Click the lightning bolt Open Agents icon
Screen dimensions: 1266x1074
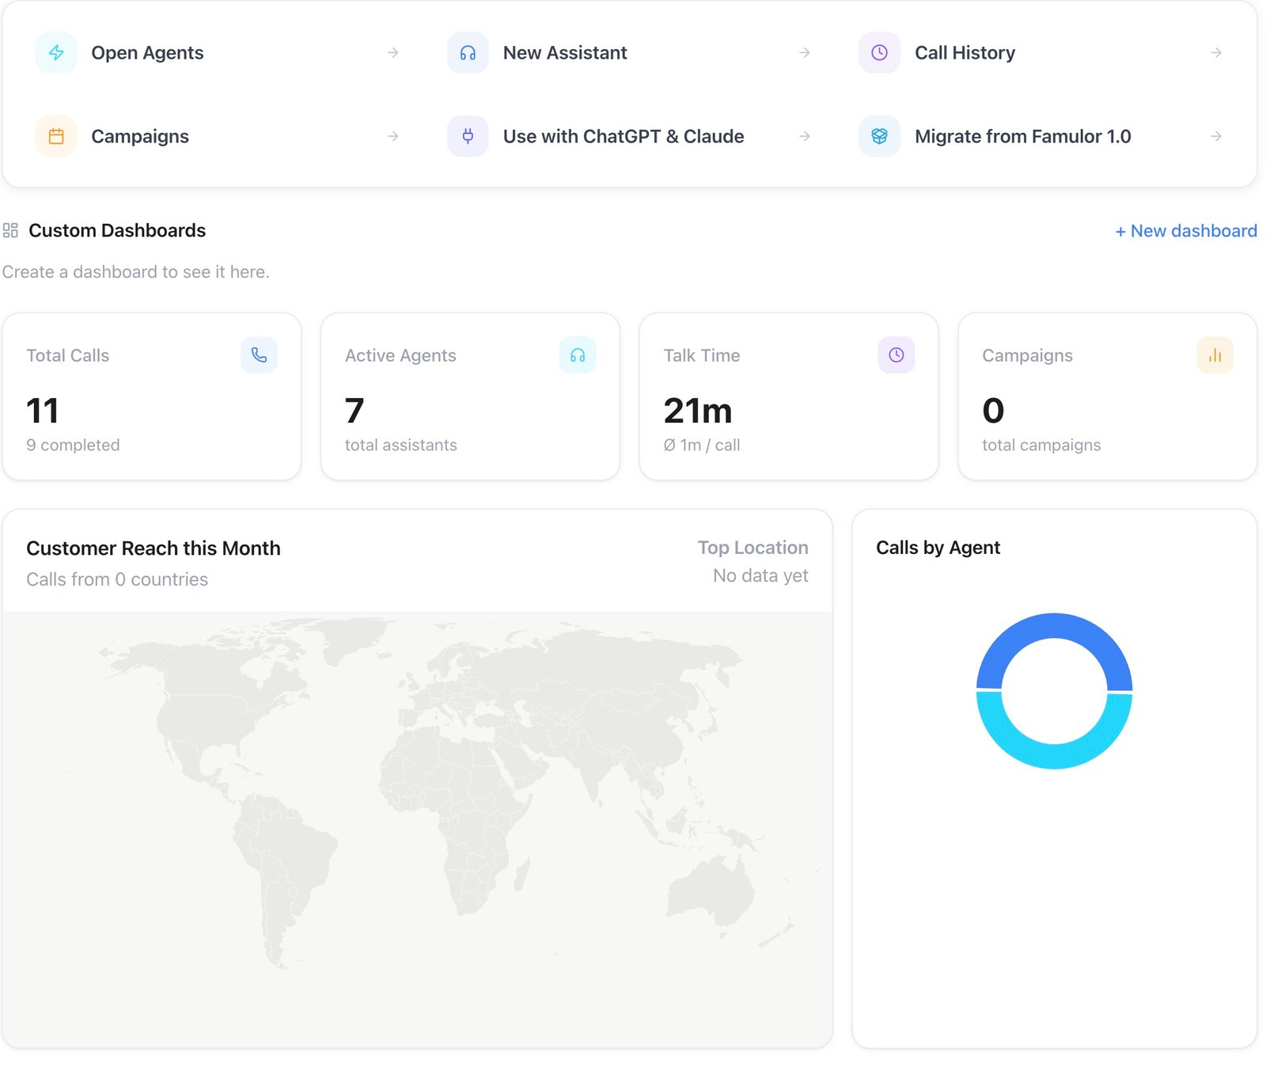point(56,53)
